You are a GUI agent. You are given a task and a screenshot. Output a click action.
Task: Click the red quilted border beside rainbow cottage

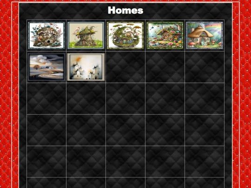click(x=242, y=35)
